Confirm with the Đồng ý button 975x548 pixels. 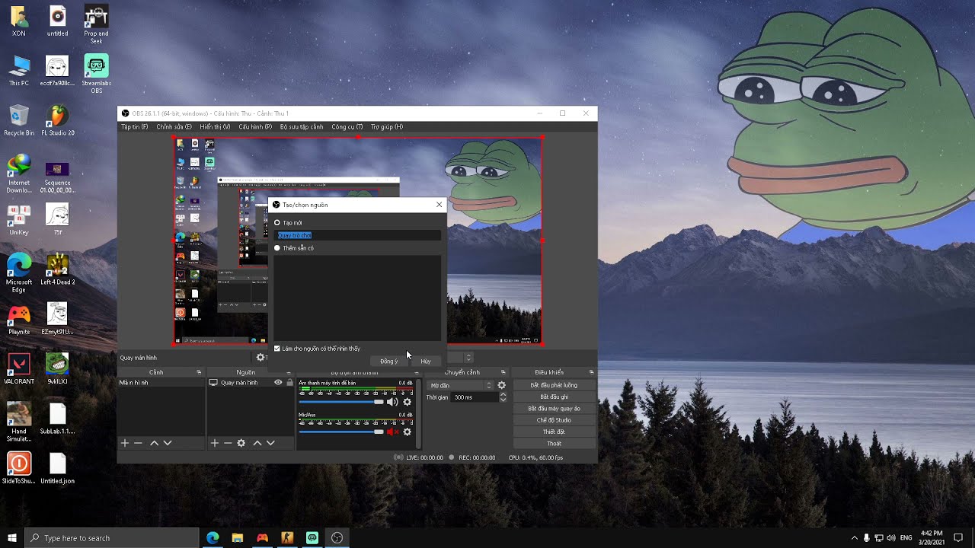(388, 362)
